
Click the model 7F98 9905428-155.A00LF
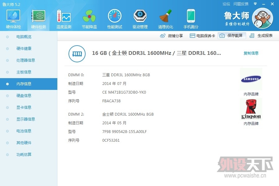(x=124, y=132)
